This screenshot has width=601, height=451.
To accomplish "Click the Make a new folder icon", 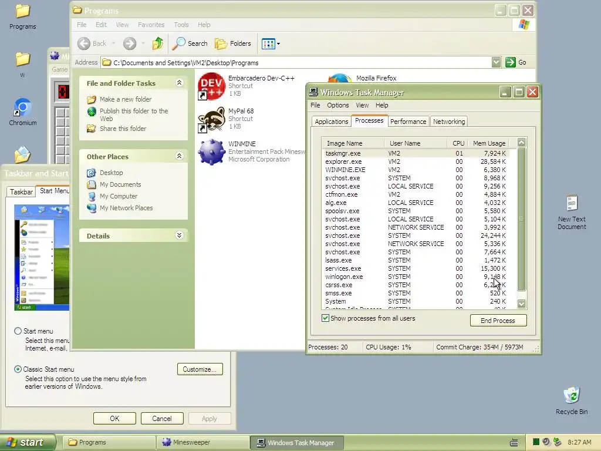I will [x=92, y=99].
